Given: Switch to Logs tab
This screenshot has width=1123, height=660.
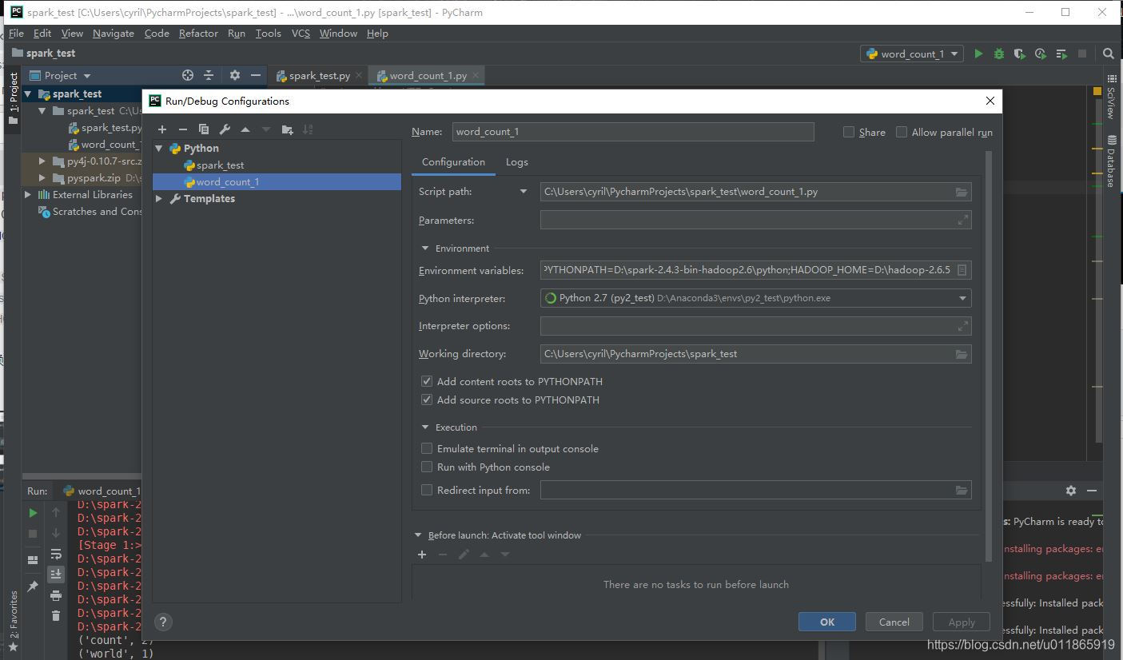Looking at the screenshot, I should point(517,161).
